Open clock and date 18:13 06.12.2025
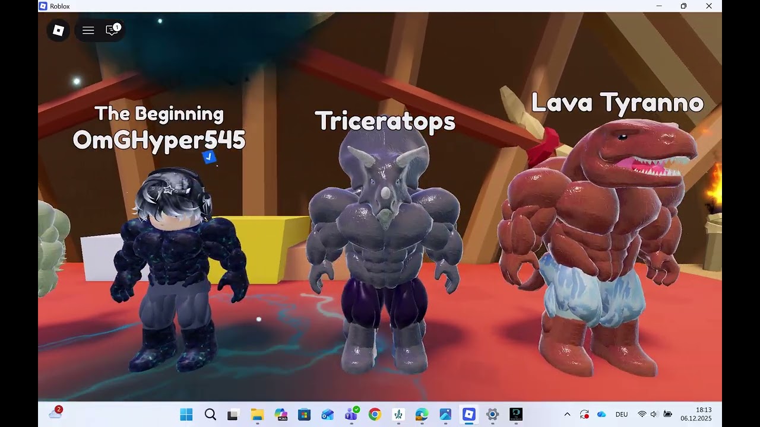 click(x=696, y=414)
